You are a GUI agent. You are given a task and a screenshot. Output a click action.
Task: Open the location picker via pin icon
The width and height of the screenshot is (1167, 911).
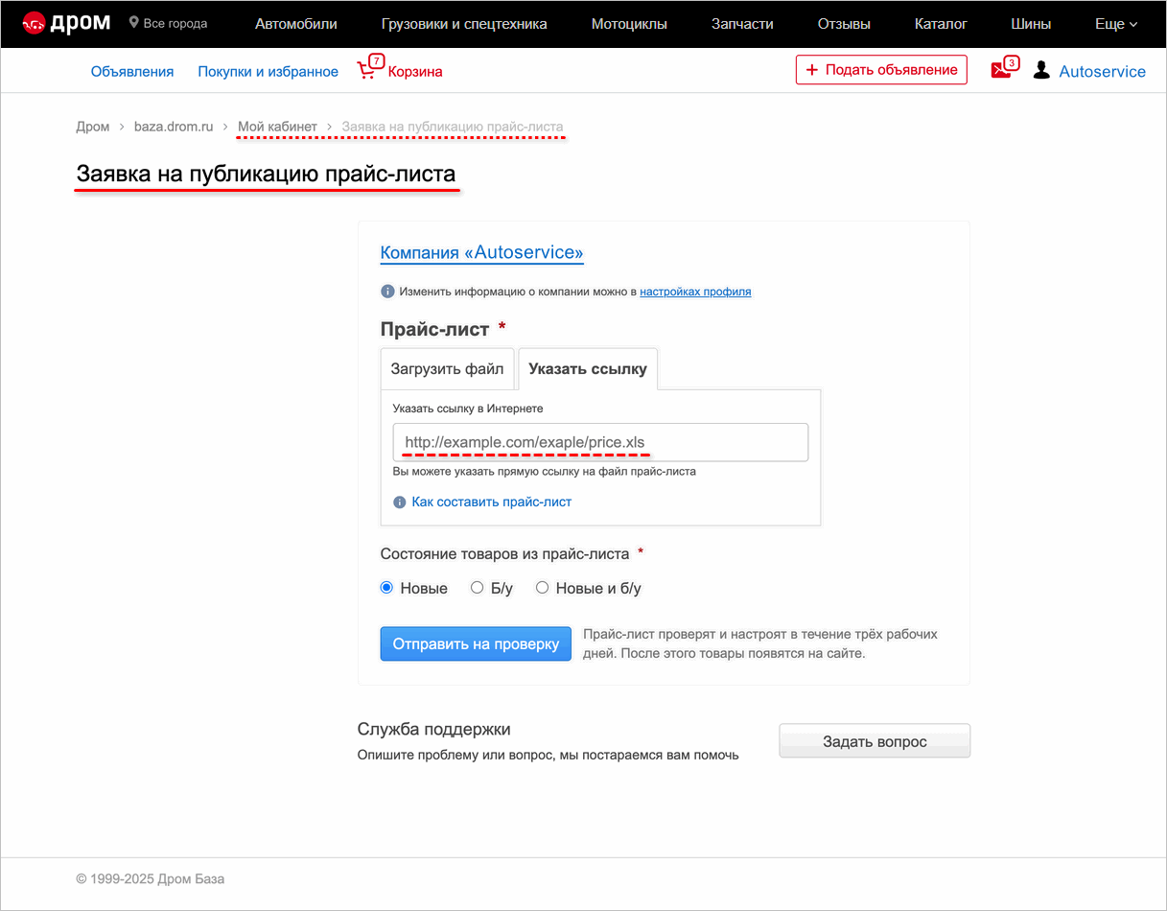pyautogui.click(x=132, y=23)
